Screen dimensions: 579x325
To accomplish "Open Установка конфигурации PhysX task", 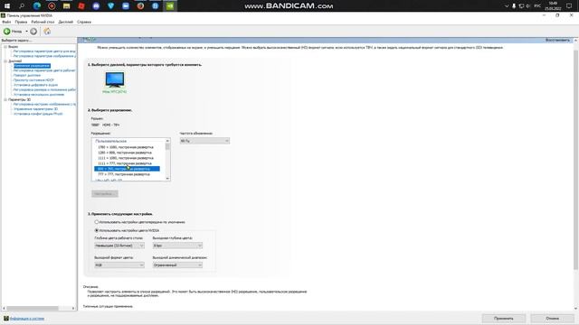I will tap(38, 114).
